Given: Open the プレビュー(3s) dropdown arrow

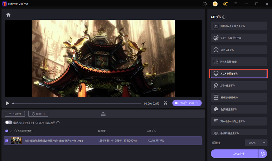Looking at the screenshot, I should pyautogui.click(x=197, y=103).
